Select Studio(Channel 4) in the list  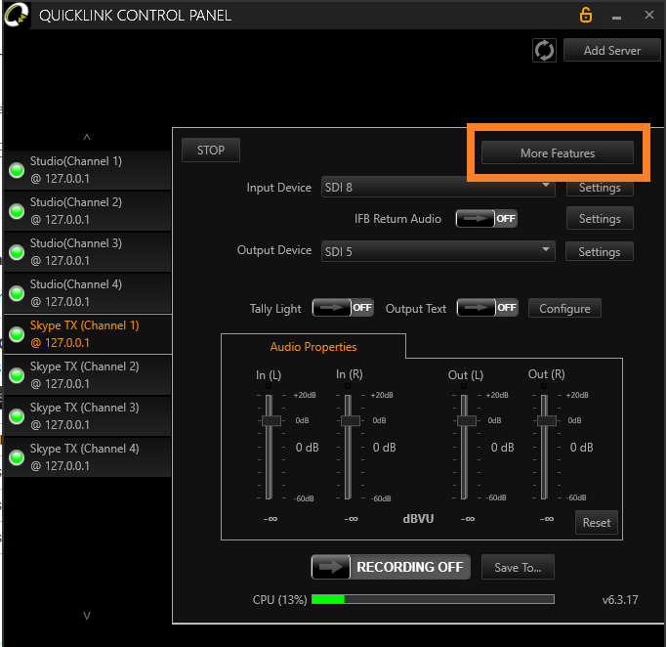point(87,293)
